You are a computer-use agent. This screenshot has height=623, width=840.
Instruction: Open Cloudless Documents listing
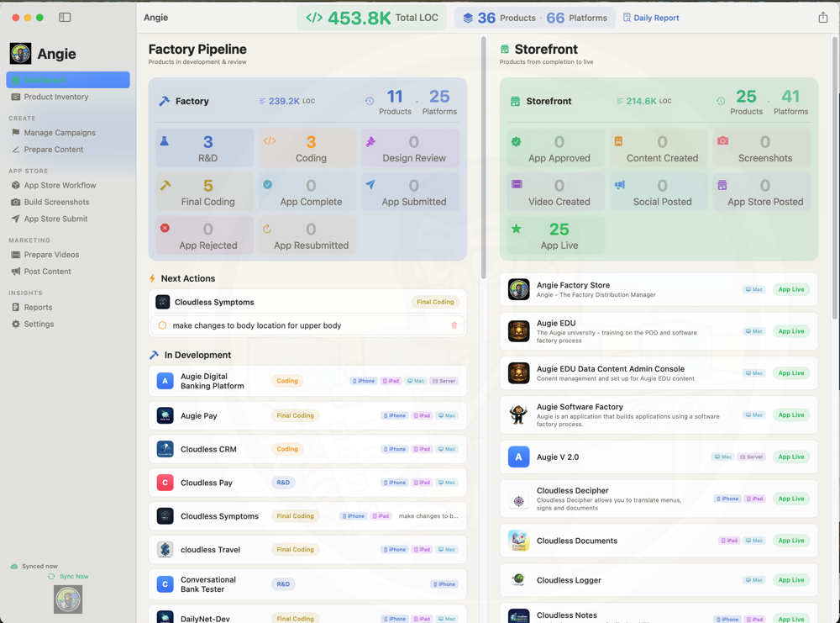click(659, 541)
